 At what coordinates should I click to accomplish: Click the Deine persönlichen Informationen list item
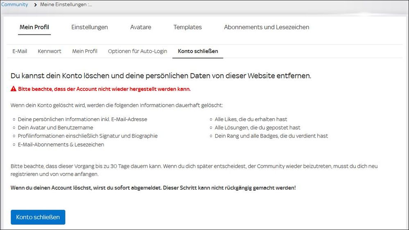click(x=82, y=120)
